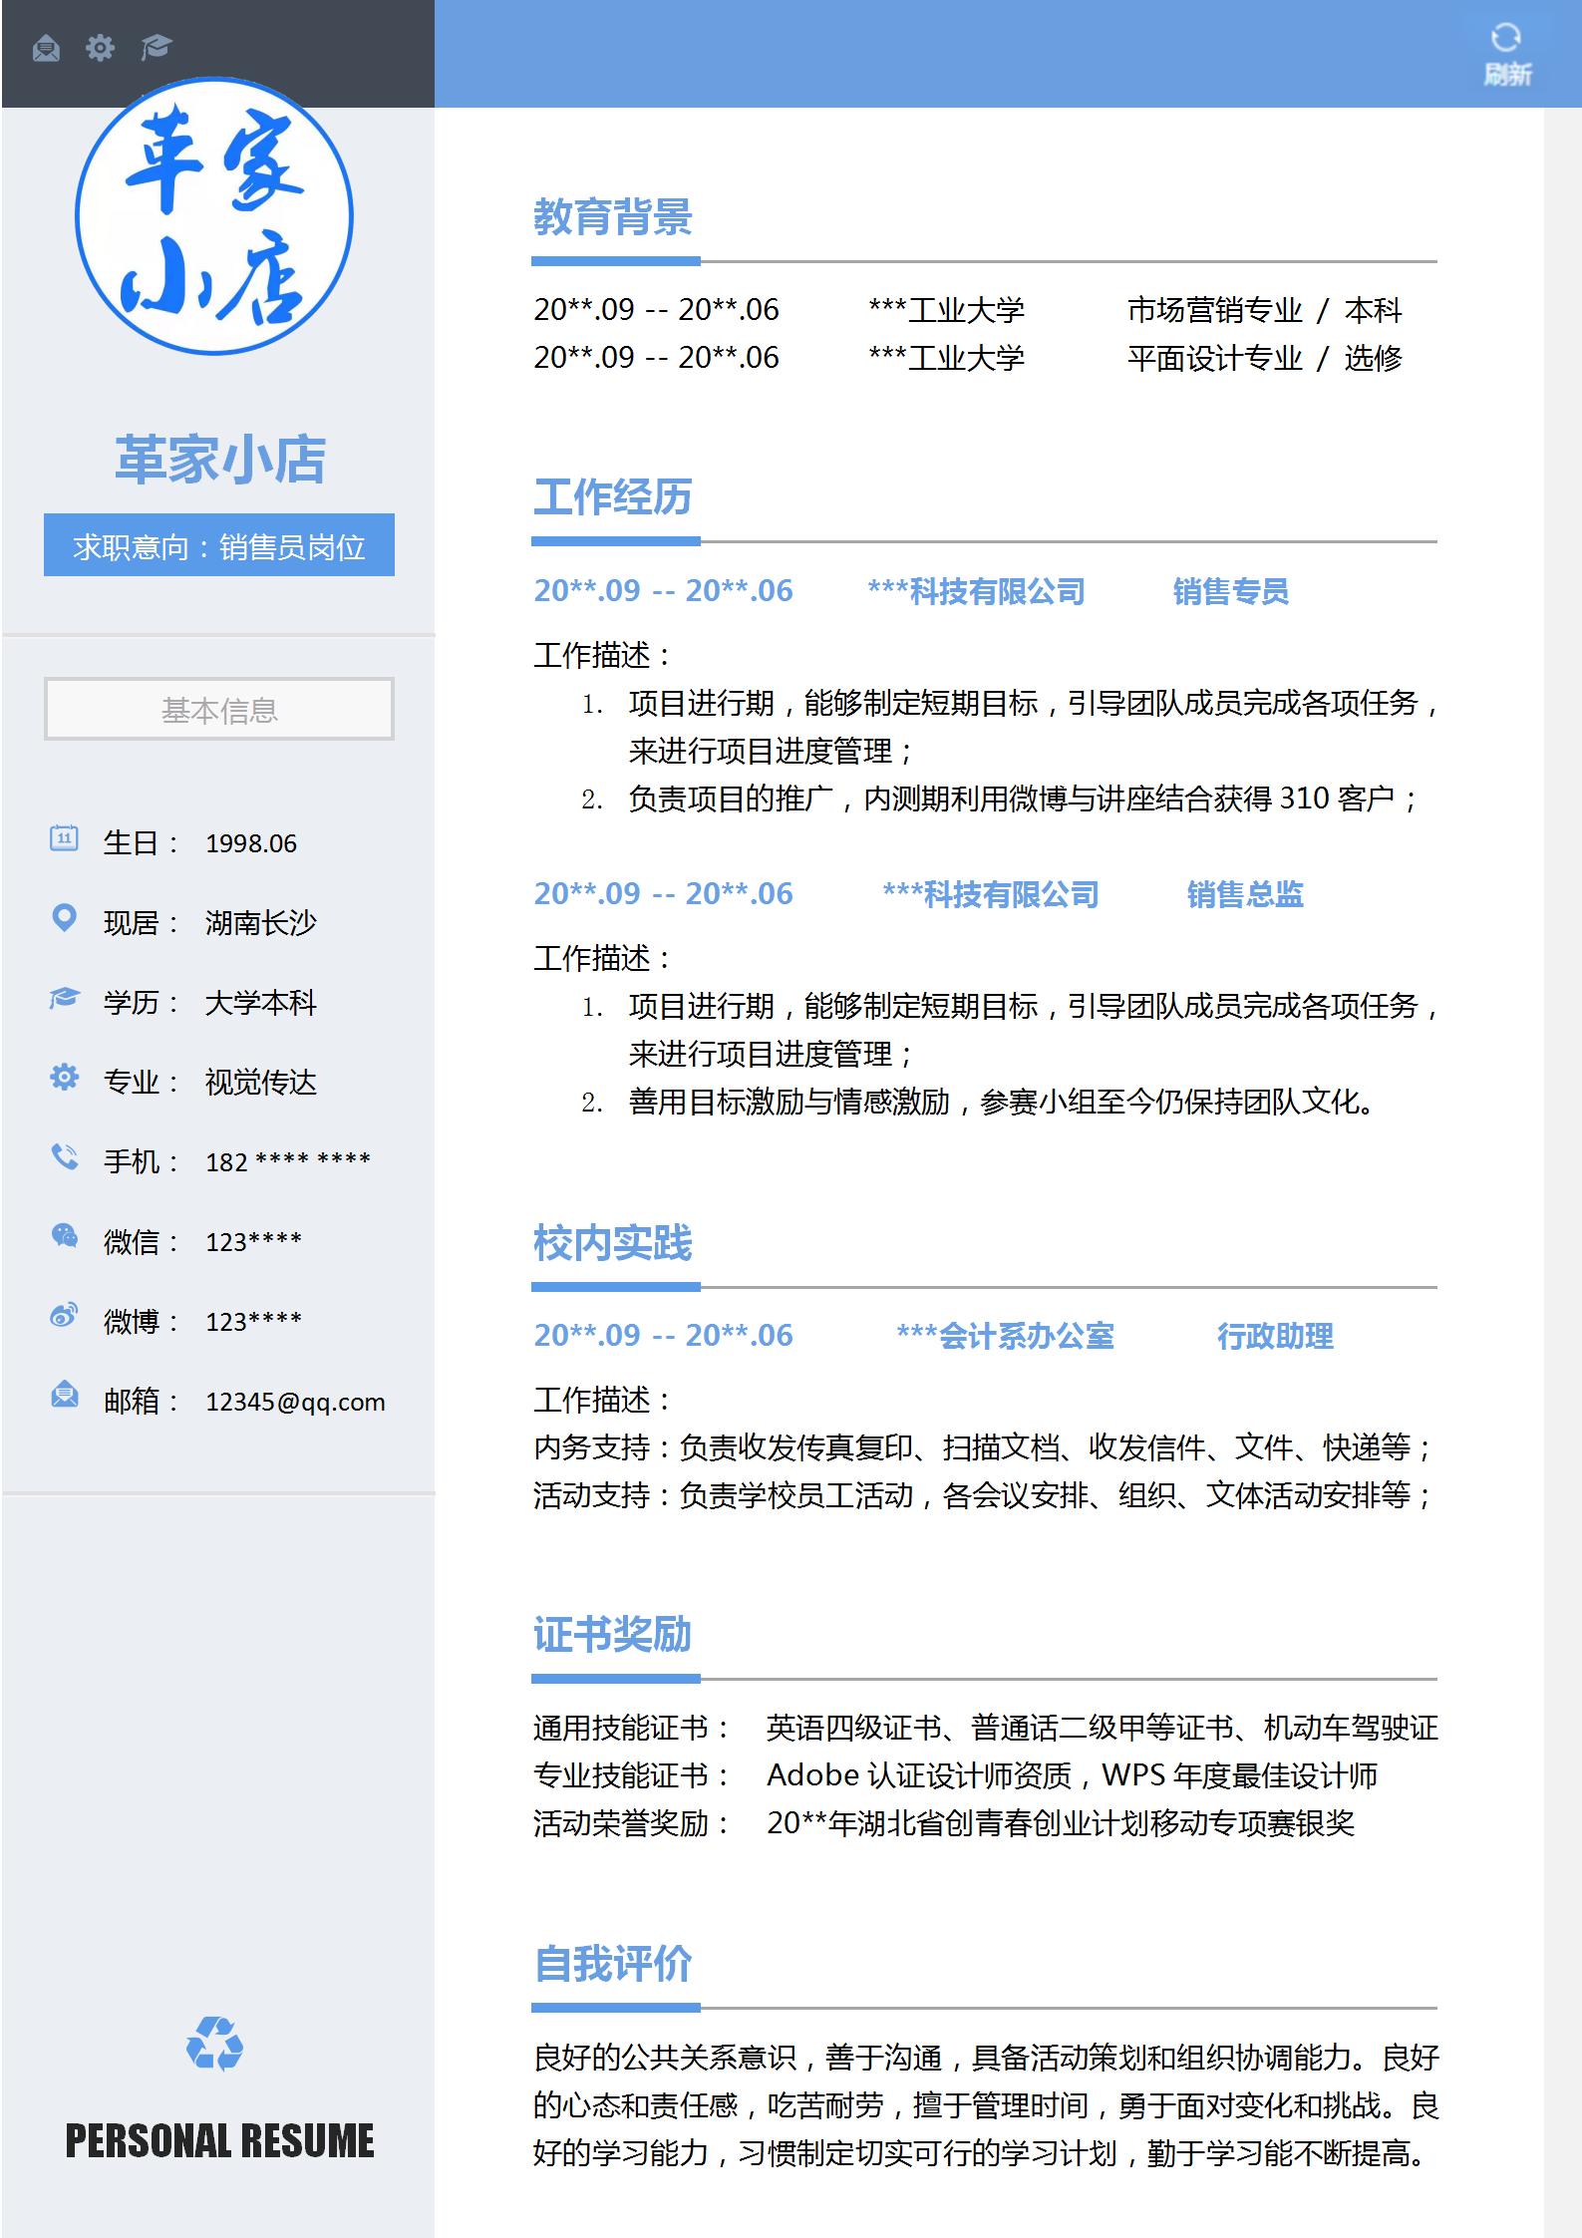Image resolution: width=1582 pixels, height=2238 pixels.
Task: Click the job title 销售专员
Action: click(1231, 591)
